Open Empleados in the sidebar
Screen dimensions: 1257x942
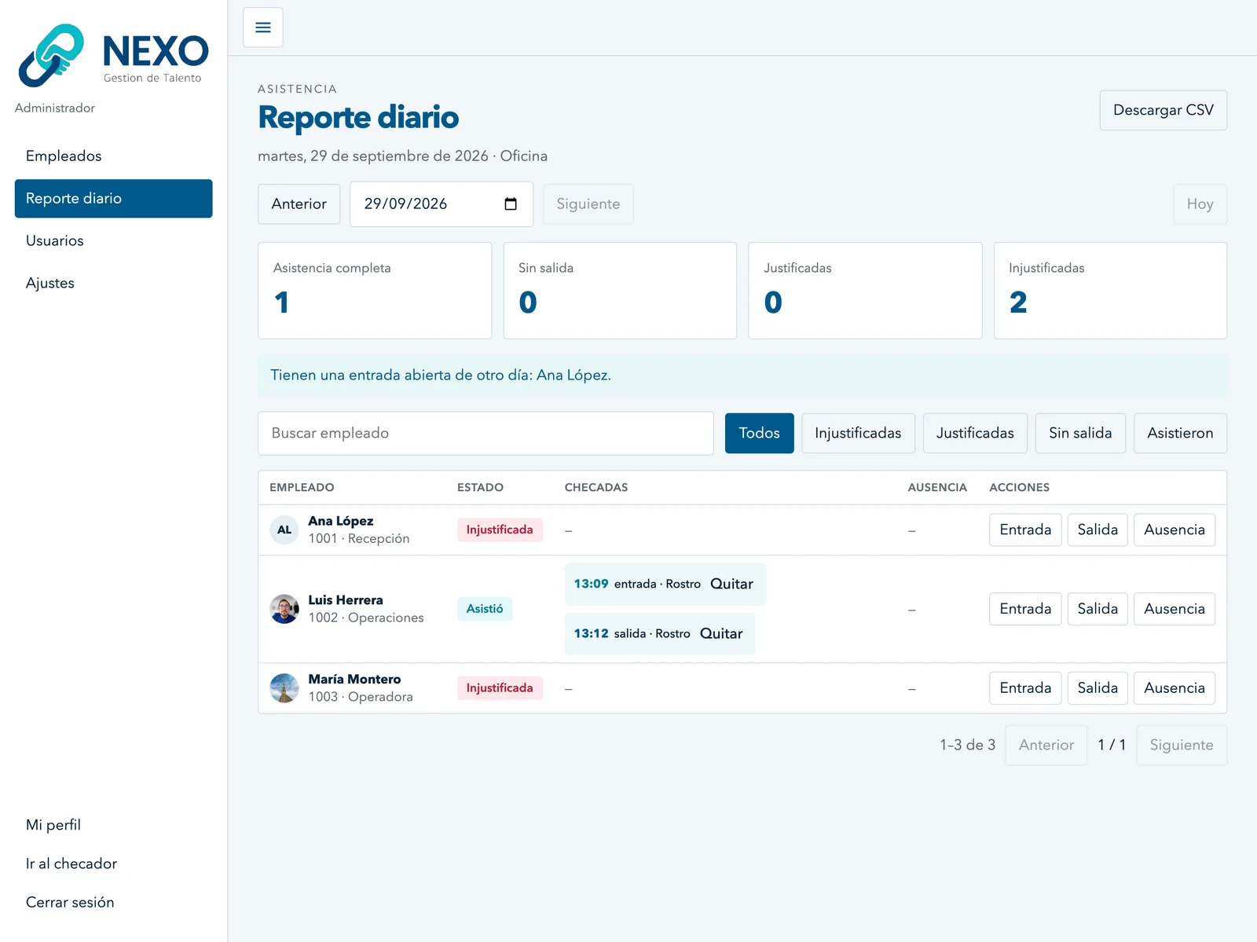coord(113,156)
